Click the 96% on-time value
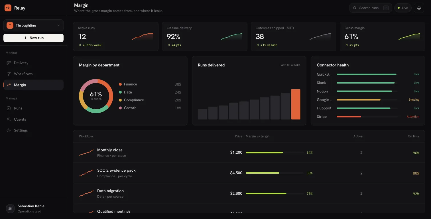 click(416, 153)
